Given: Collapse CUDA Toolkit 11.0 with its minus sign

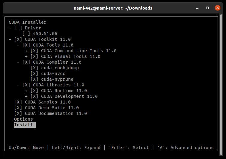Looking at the screenshot, I should pyautogui.click(x=10, y=39).
